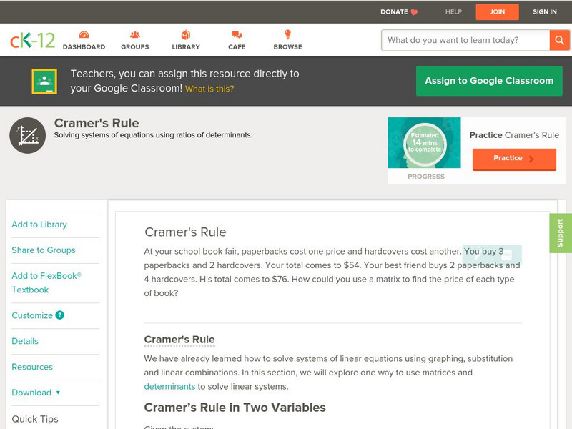Click the Library backpack icon
Screen dimensions: 572x429
click(x=186, y=34)
